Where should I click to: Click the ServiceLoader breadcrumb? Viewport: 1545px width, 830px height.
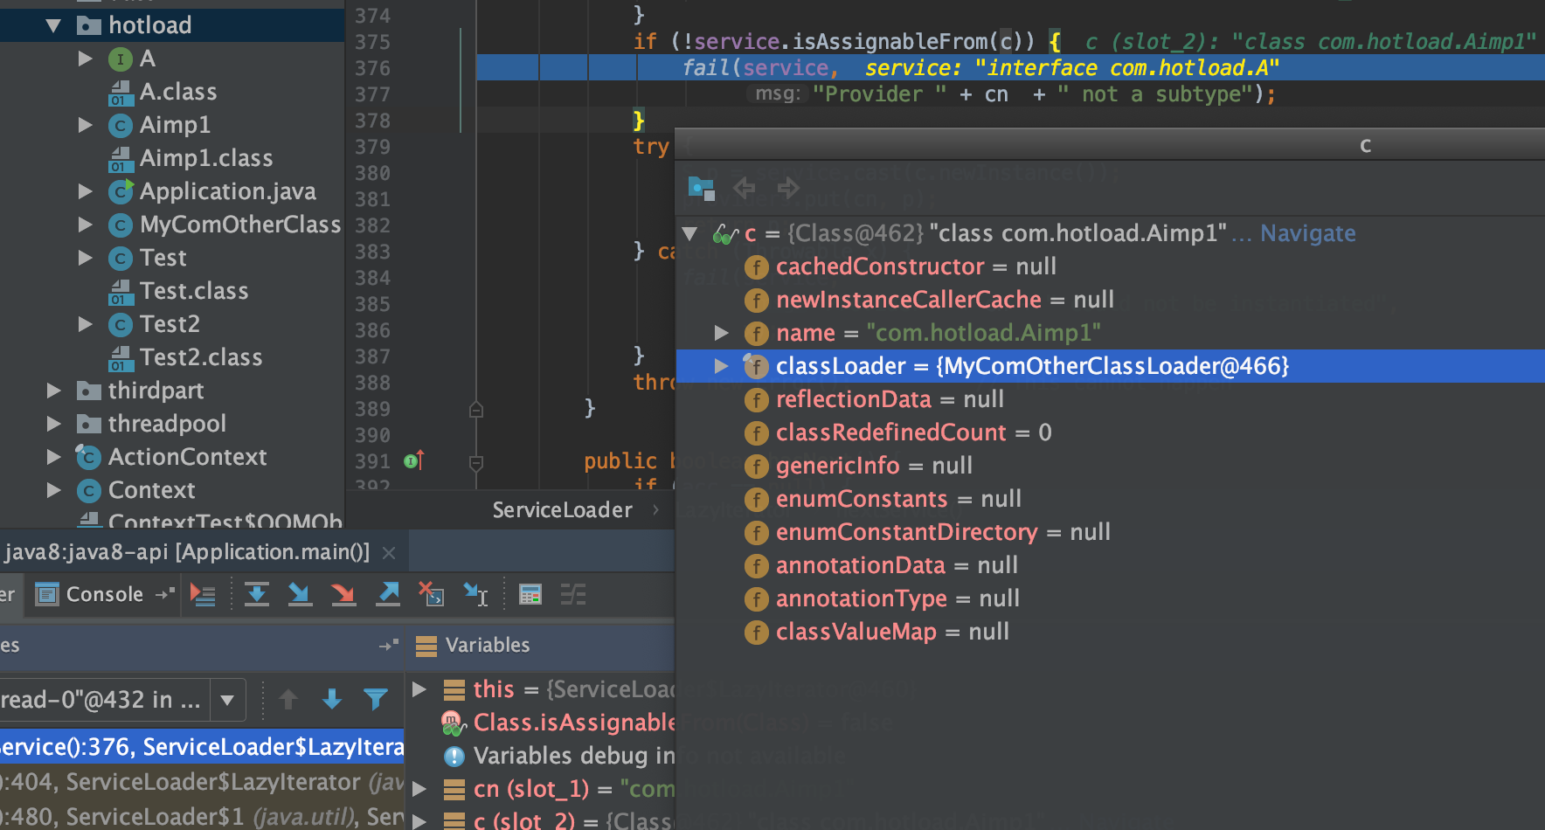563,509
